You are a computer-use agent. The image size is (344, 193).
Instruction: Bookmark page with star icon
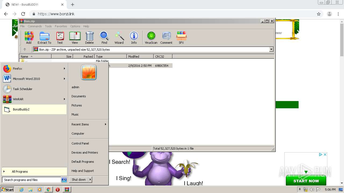tap(319, 14)
